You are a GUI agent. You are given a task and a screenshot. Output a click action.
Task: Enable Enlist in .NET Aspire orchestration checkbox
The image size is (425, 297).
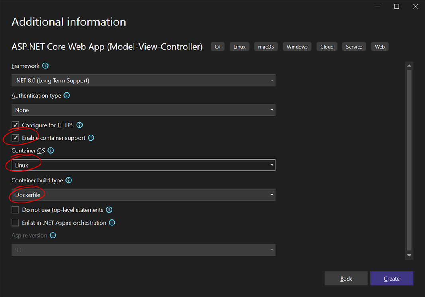(16, 223)
